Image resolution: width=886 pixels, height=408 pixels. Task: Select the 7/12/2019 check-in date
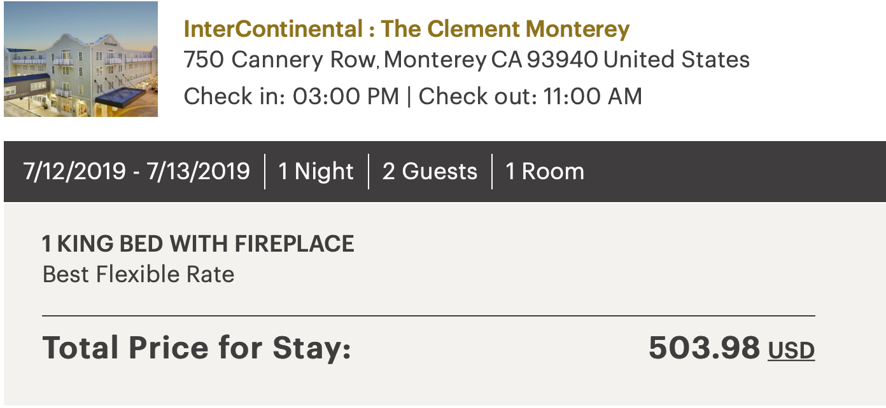[74, 172]
